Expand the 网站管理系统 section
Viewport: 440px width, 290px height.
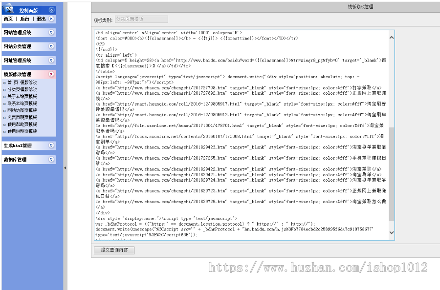[51, 32]
